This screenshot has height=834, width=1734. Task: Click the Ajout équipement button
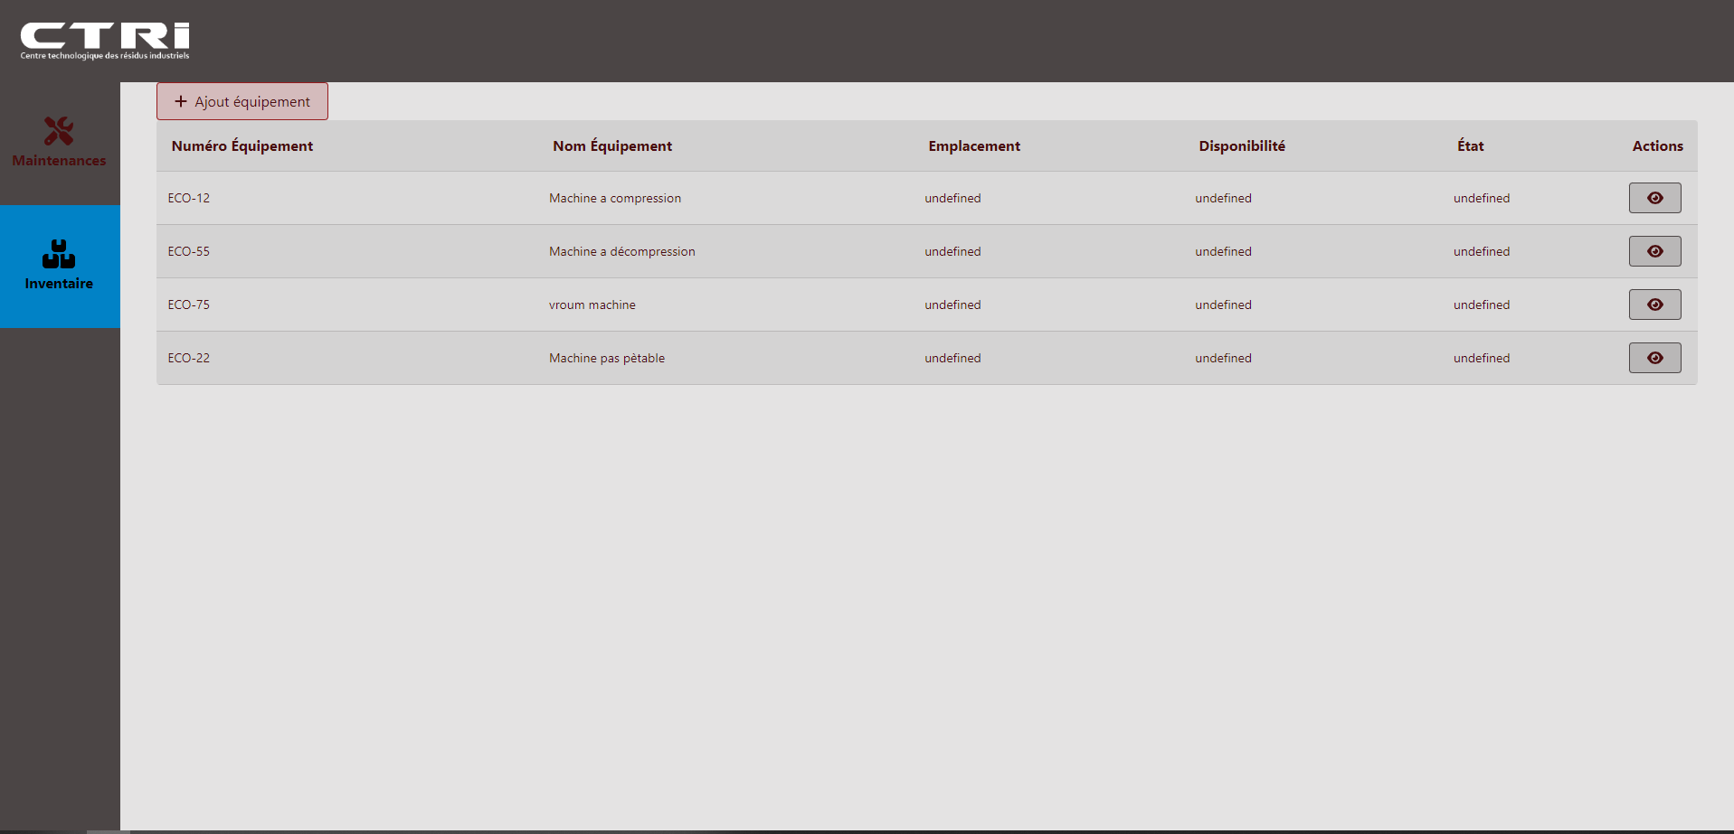coord(242,100)
